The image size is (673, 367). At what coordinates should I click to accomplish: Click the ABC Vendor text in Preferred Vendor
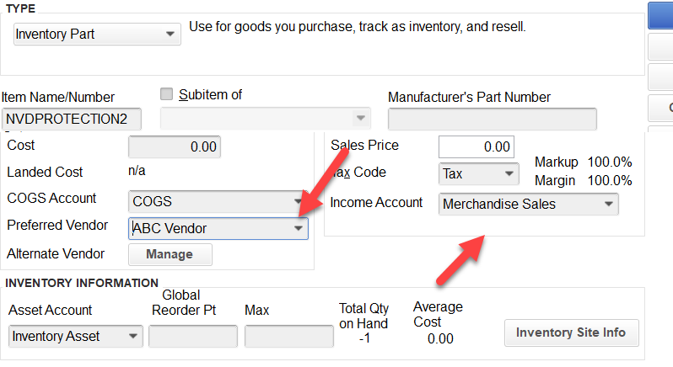point(170,228)
